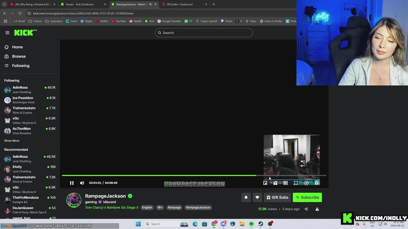Click the browser address bar URL
408x229 pixels.
click(84, 13)
